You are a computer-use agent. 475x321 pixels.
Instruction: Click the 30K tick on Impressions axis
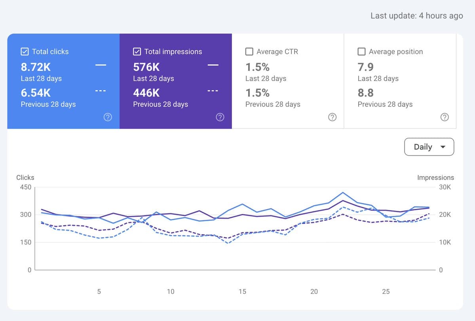click(445, 187)
